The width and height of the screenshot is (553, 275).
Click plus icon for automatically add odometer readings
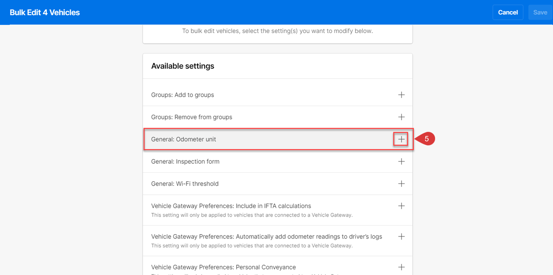401,236
